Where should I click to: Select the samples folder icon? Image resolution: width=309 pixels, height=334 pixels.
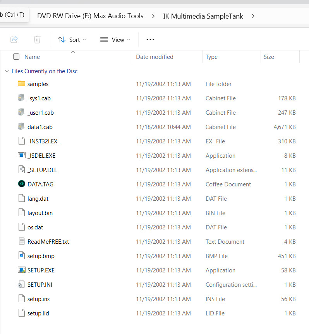click(22, 84)
